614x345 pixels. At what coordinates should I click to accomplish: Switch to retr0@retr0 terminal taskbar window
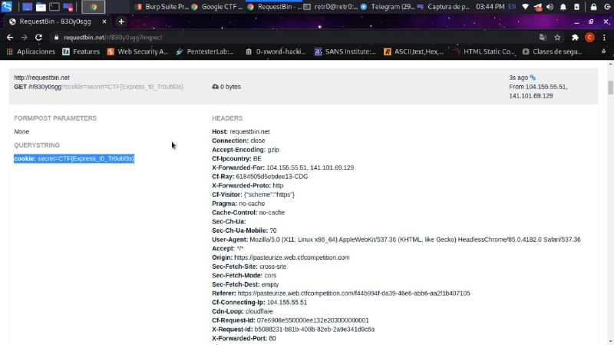click(331, 7)
